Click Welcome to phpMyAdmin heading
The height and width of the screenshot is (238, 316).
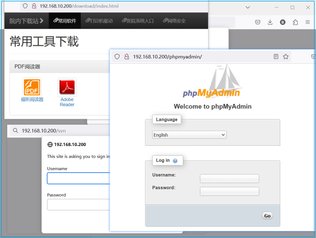(x=213, y=106)
